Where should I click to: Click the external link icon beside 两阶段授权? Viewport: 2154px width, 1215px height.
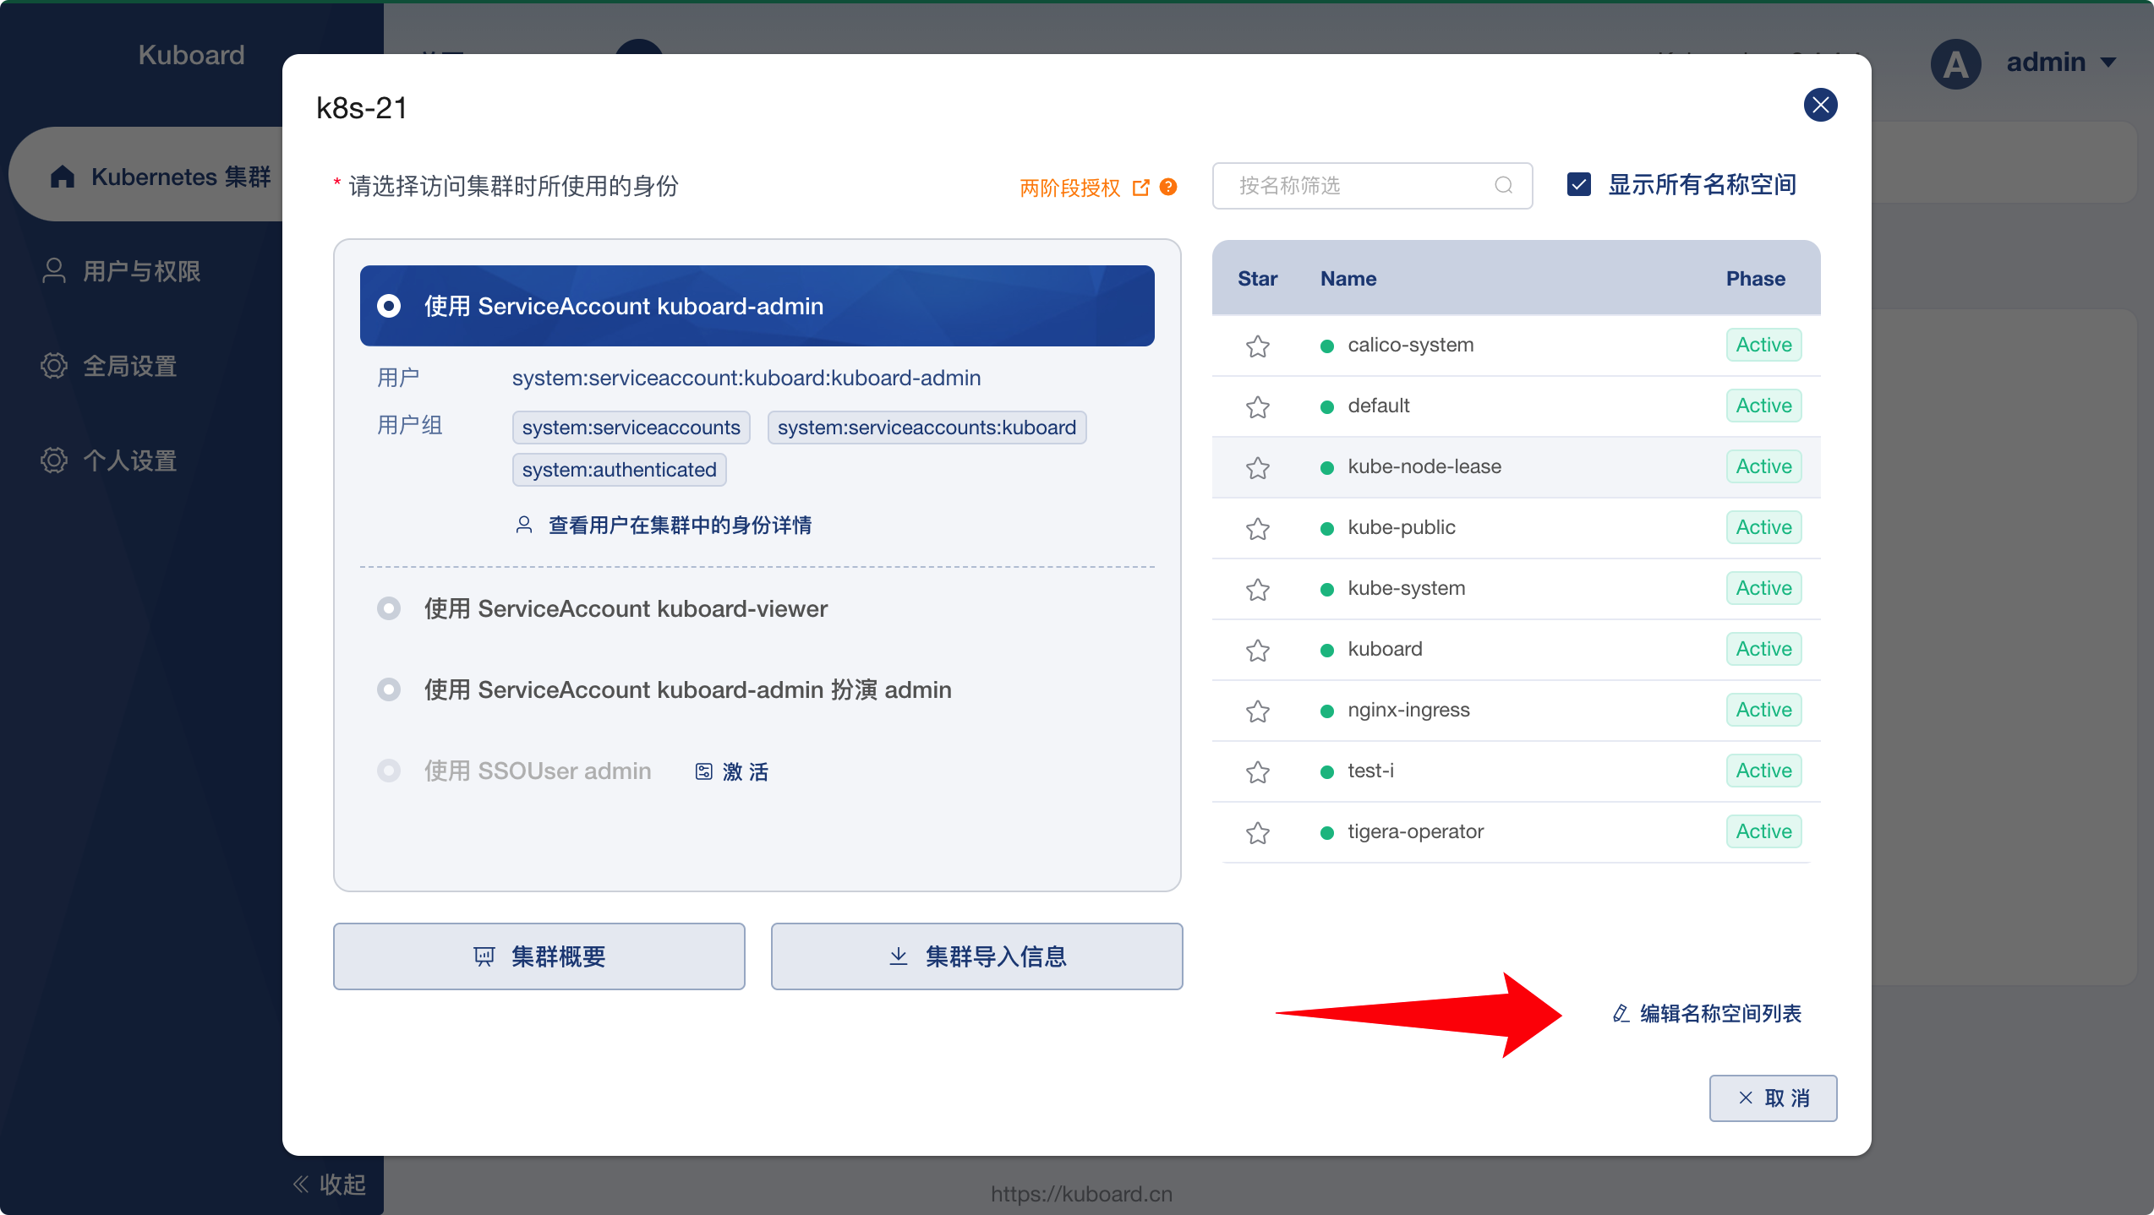click(1141, 188)
